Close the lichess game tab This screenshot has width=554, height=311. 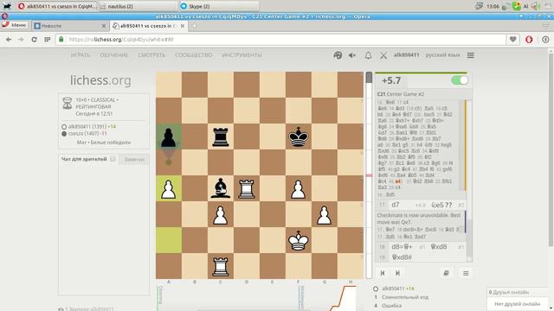click(183, 26)
